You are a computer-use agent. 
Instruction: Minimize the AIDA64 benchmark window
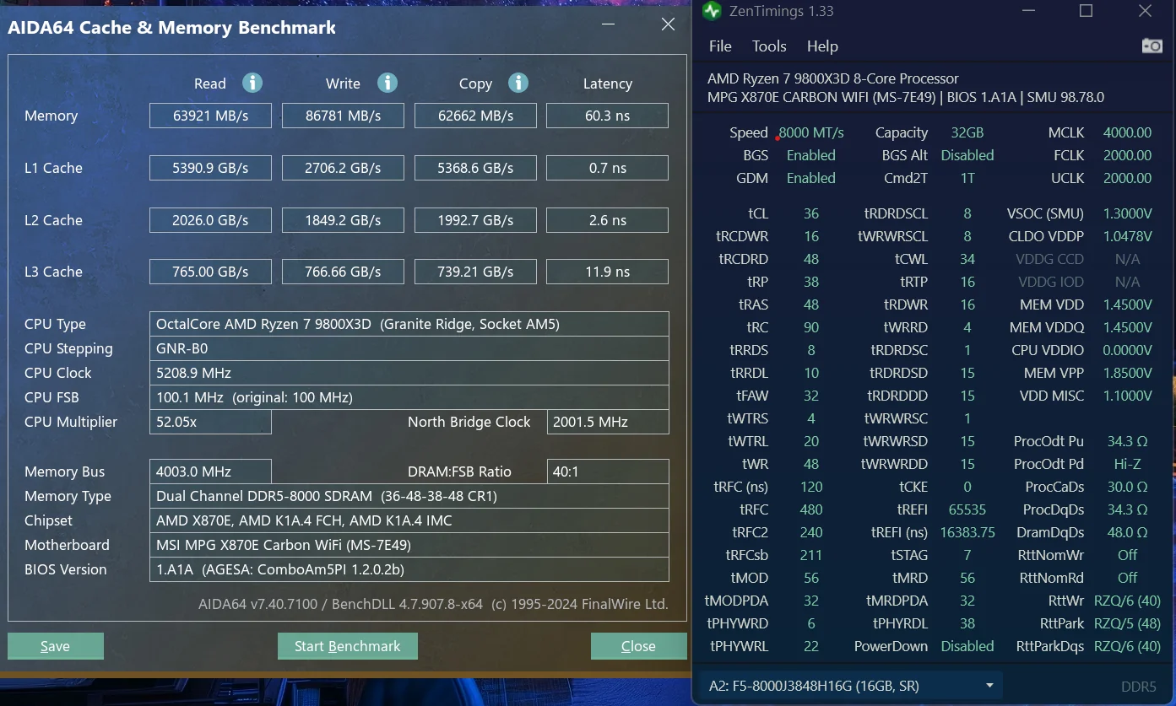[x=609, y=24]
